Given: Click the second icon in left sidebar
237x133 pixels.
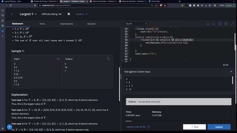Looking at the screenshot, I should tap(3, 16).
